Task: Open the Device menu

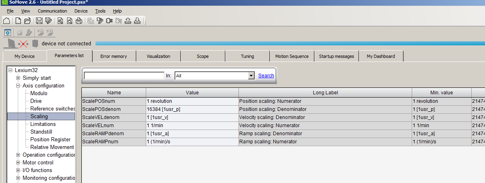Action: [81, 11]
